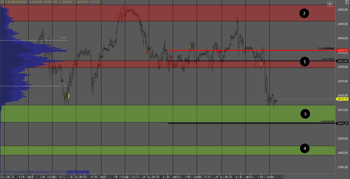This screenshot has height=179, width=350.
Task: Click the black circle marker numbered 2
Action: click(304, 13)
